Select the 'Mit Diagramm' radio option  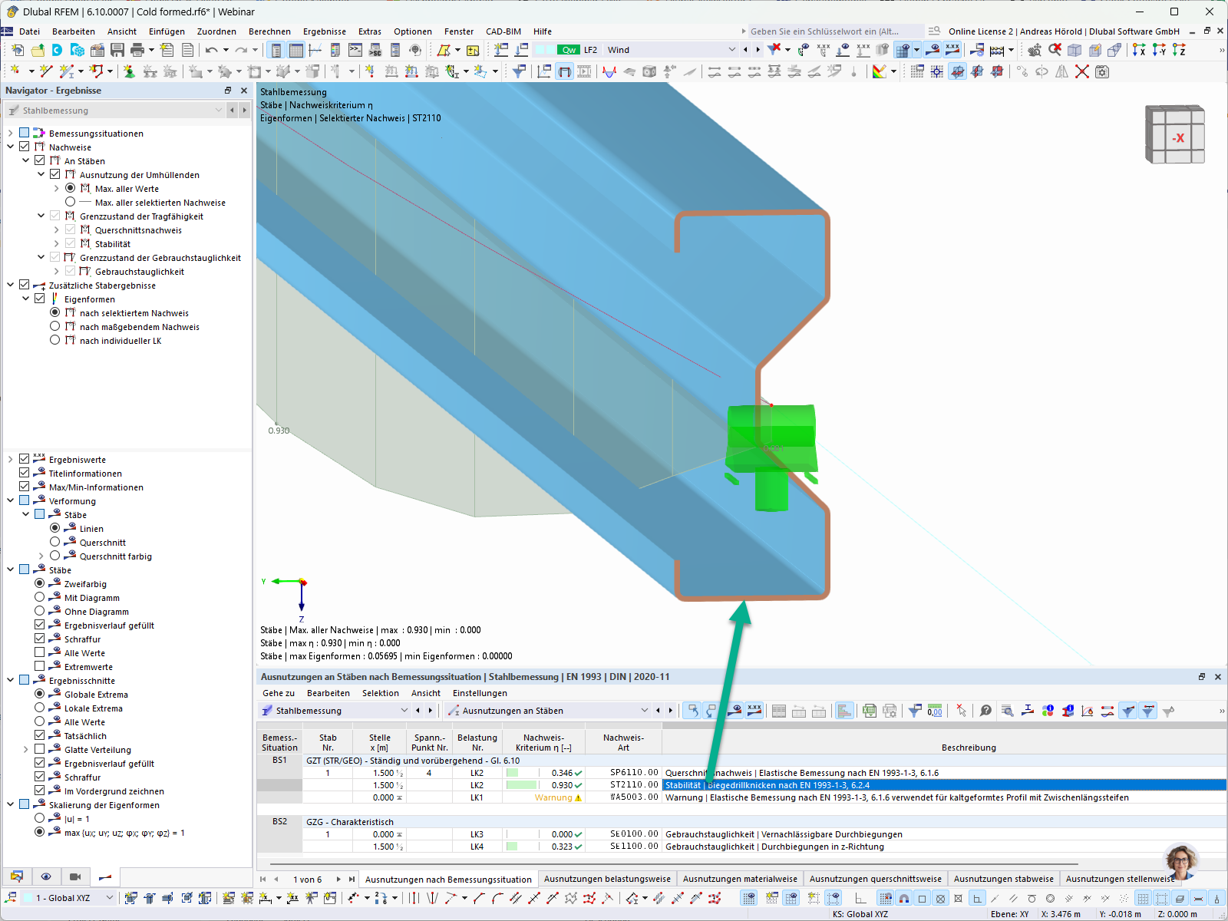click(40, 597)
